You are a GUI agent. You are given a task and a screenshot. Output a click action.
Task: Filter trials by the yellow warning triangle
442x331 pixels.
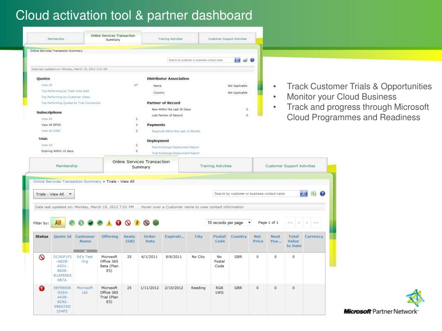click(109, 223)
